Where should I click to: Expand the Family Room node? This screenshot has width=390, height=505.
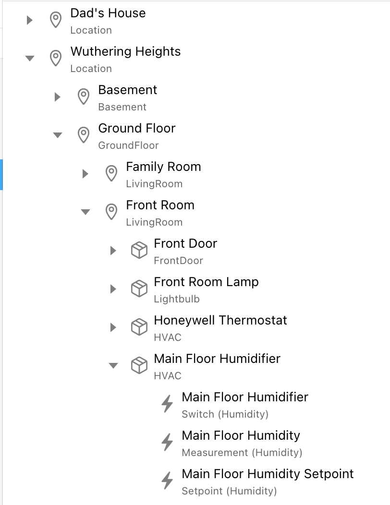(x=85, y=174)
